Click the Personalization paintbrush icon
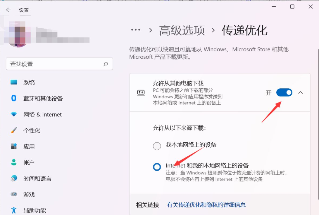This screenshot has width=319, height=215. pos(14,130)
